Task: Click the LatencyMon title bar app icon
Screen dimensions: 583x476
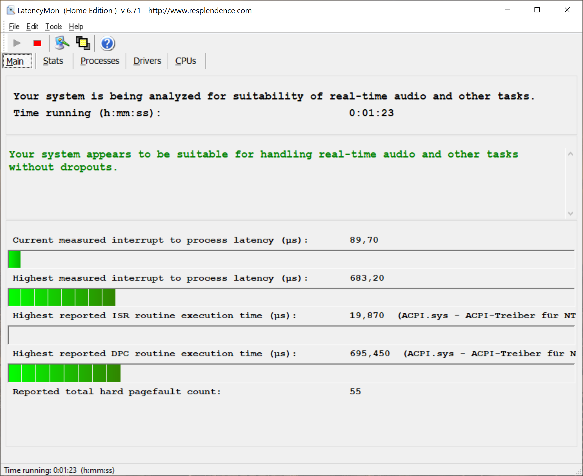Action: point(10,10)
